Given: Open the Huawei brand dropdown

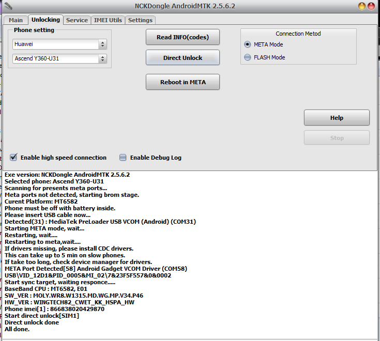Looking at the screenshot, I should [x=59, y=44].
